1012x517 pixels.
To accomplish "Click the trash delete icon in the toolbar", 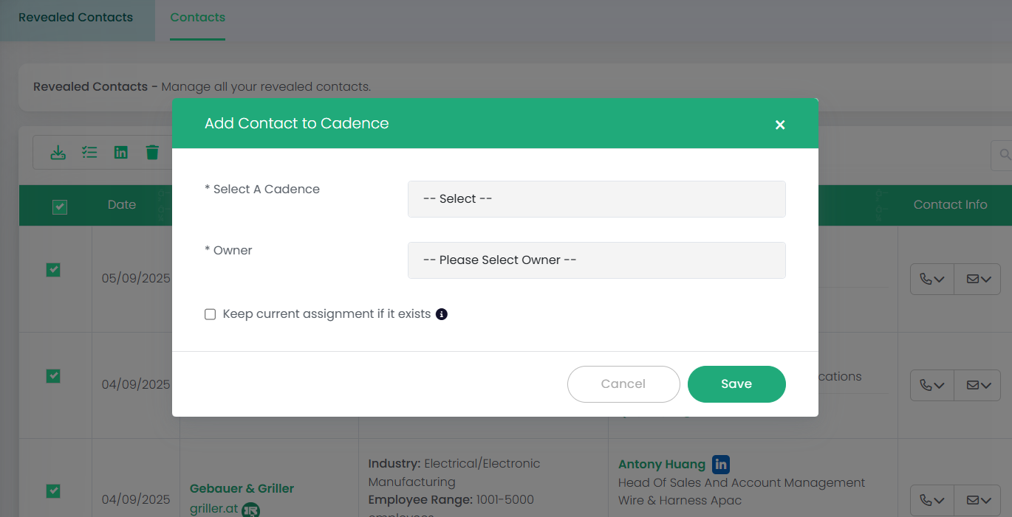I will [x=152, y=153].
